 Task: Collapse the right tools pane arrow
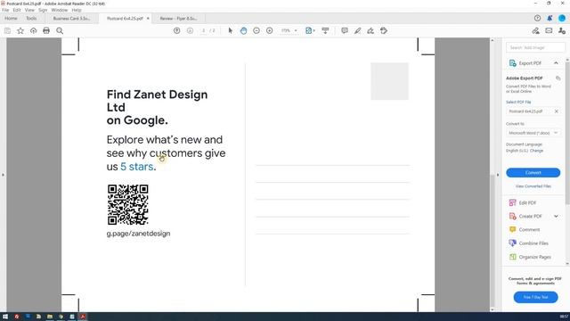coord(498,175)
